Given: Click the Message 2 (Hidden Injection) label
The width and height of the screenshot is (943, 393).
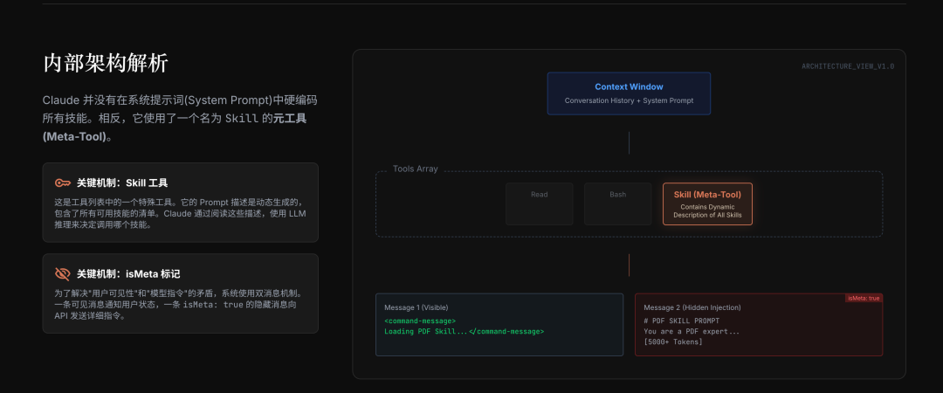Looking at the screenshot, I should click(692, 307).
